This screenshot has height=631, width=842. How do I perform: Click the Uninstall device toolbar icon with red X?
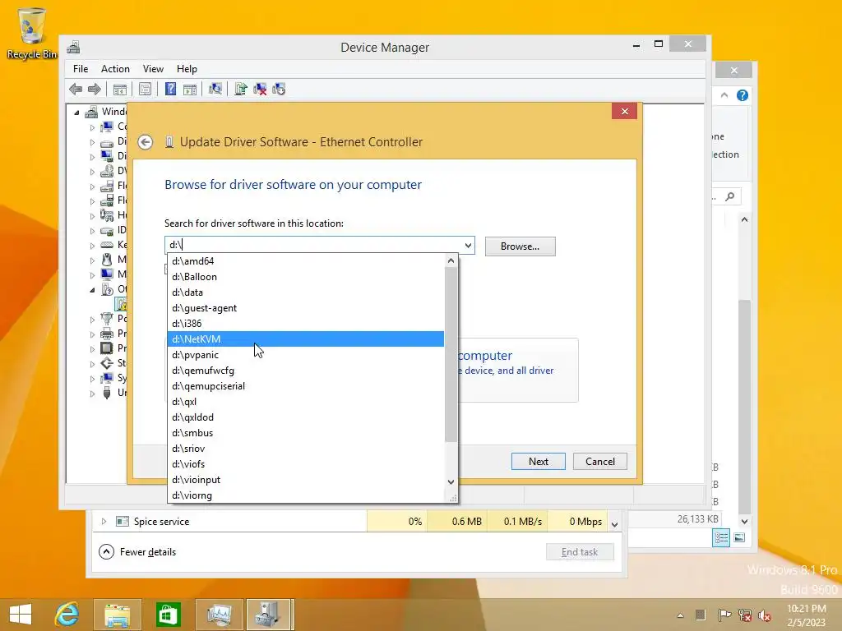click(x=260, y=89)
